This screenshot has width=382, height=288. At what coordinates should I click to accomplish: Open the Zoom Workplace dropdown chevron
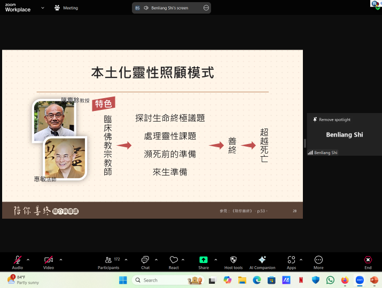coord(43,8)
